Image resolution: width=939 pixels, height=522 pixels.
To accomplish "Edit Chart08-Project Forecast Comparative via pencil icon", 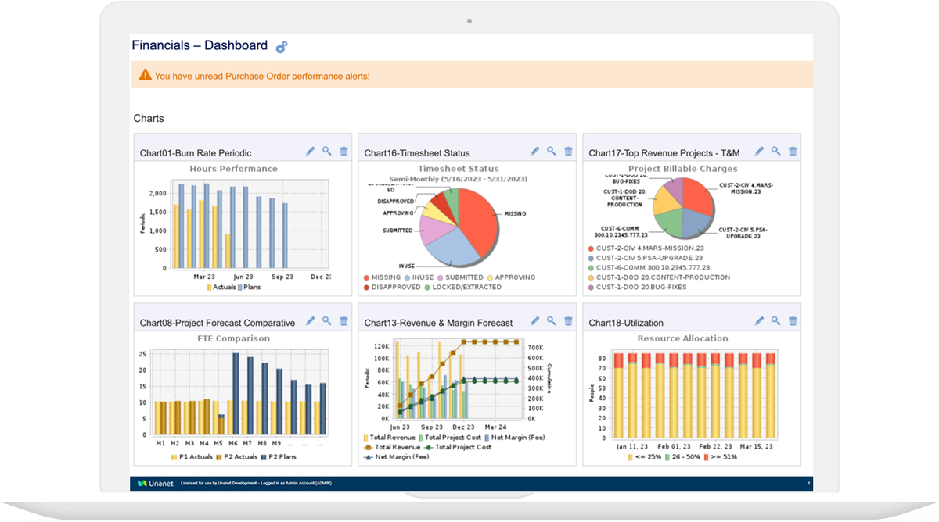I will (x=311, y=320).
